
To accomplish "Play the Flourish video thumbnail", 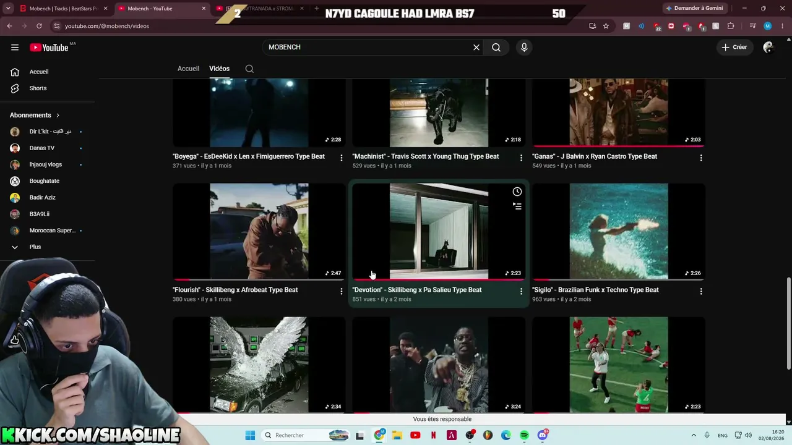I will (259, 231).
